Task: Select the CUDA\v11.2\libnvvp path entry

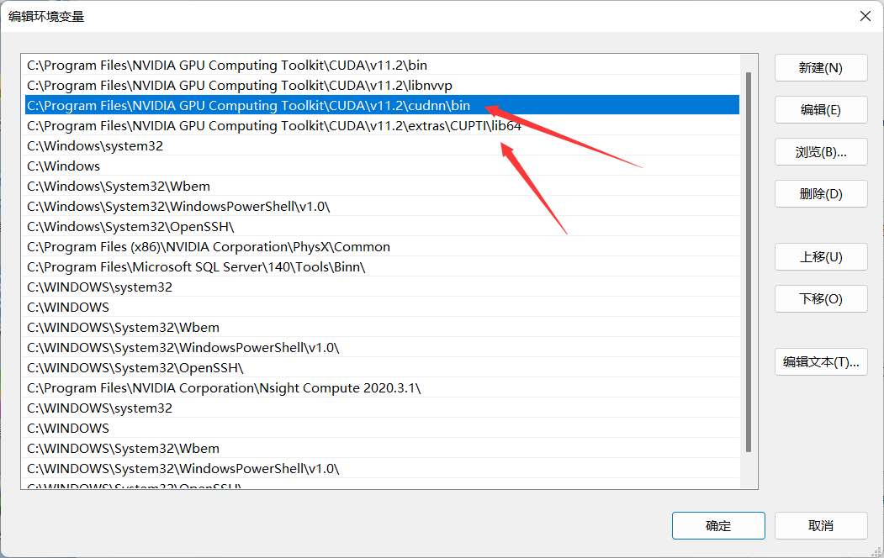Action: (x=382, y=85)
